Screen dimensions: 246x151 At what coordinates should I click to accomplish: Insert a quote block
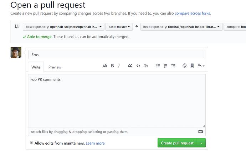click(130, 66)
